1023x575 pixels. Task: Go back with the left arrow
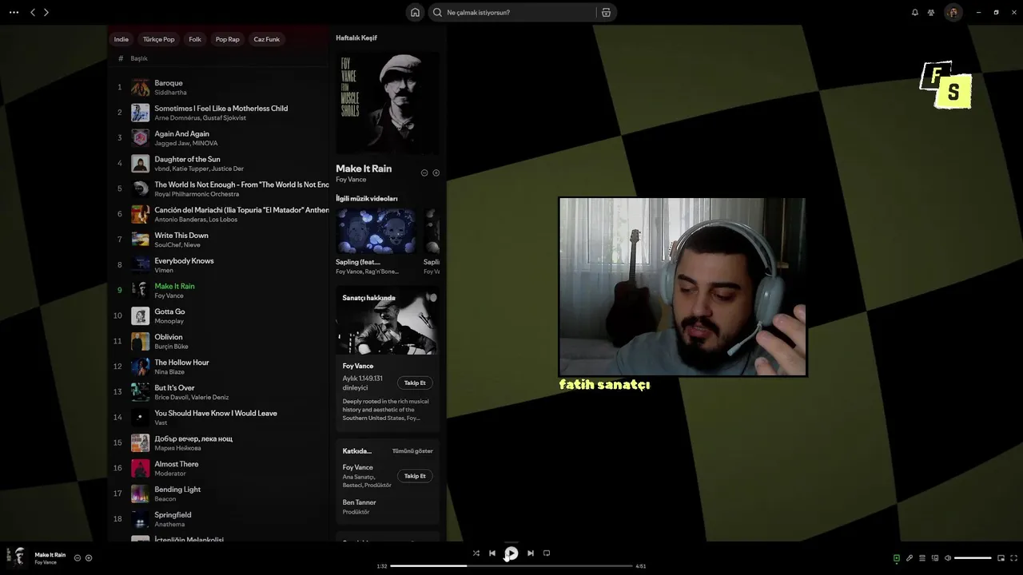(x=33, y=12)
